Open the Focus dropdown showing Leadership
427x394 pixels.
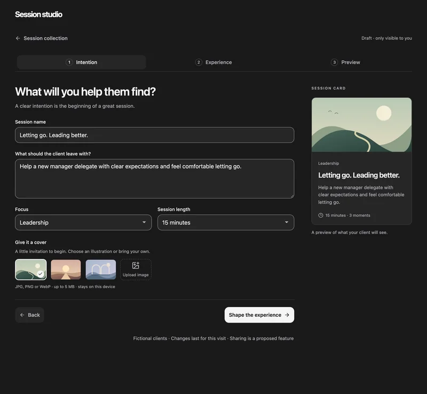[83, 222]
